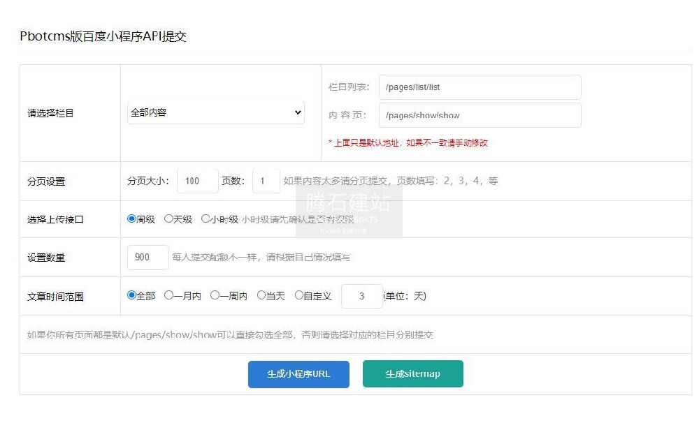The image size is (699, 423).
Task: Select the 周级 upload interface radio
Action: [131, 218]
